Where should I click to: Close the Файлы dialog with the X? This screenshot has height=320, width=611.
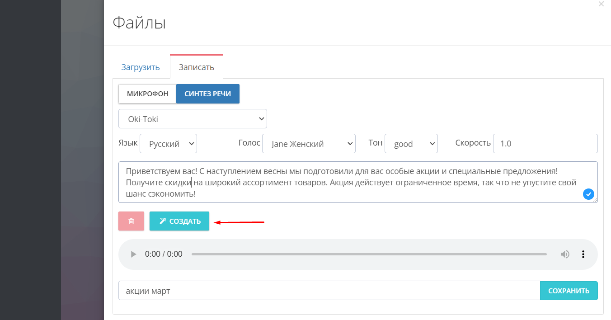[601, 4]
